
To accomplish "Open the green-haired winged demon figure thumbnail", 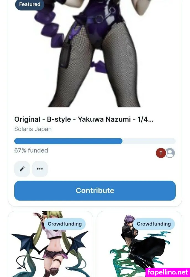I will (50, 244).
